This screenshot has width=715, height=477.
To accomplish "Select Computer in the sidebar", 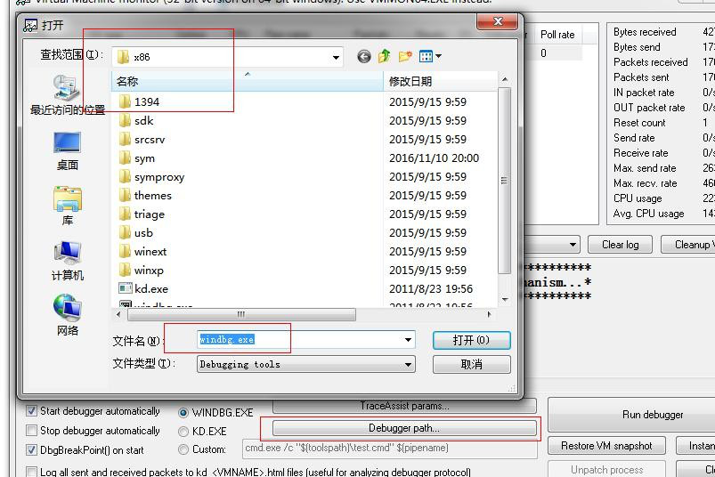I will (67, 261).
